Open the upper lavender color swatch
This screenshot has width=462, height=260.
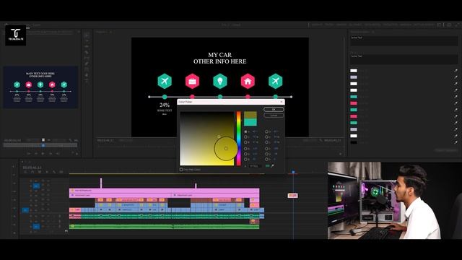(354, 77)
